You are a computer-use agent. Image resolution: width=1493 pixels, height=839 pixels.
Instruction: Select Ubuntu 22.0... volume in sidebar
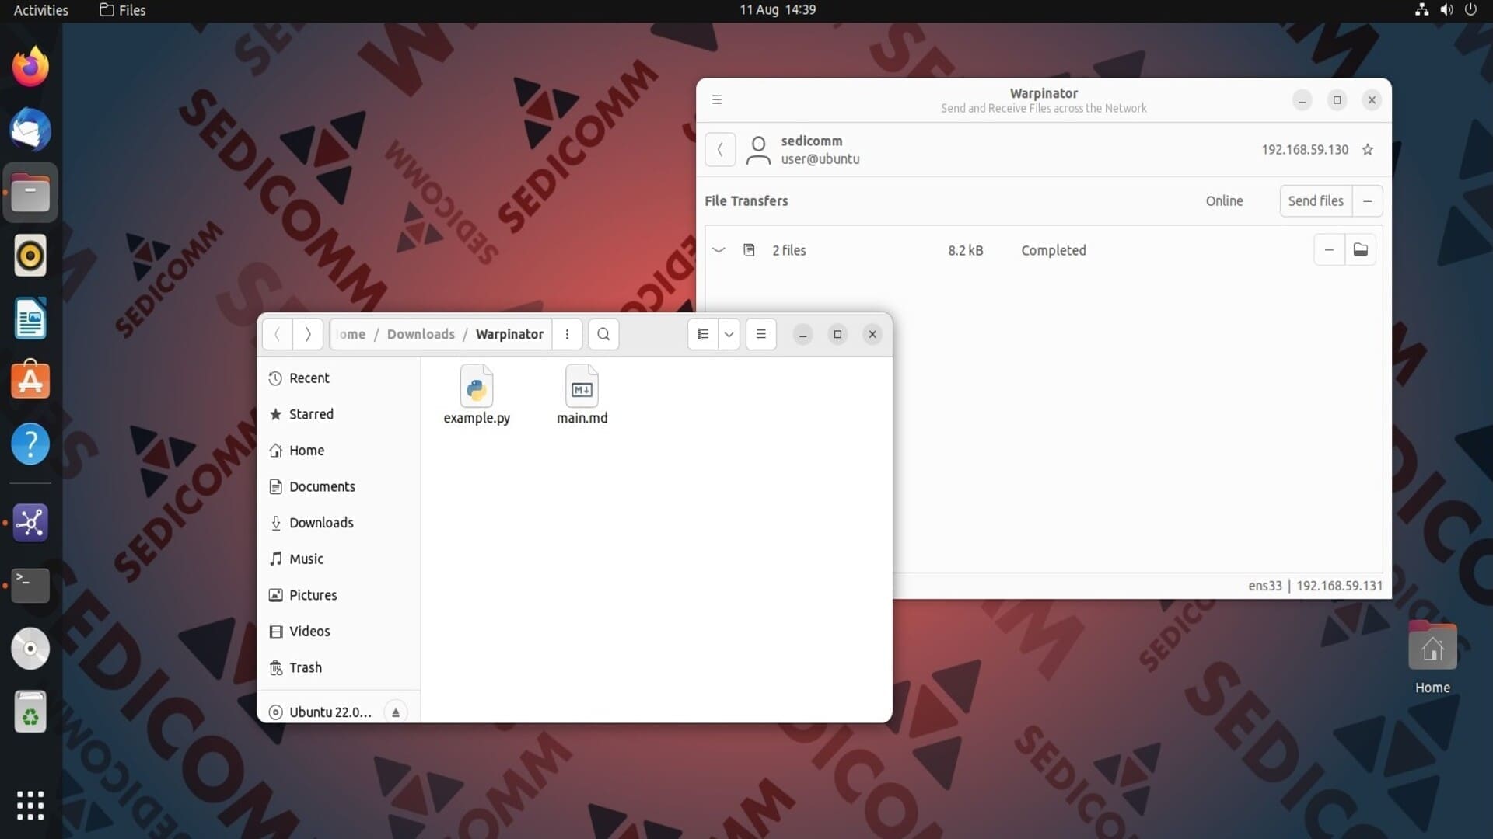point(330,712)
